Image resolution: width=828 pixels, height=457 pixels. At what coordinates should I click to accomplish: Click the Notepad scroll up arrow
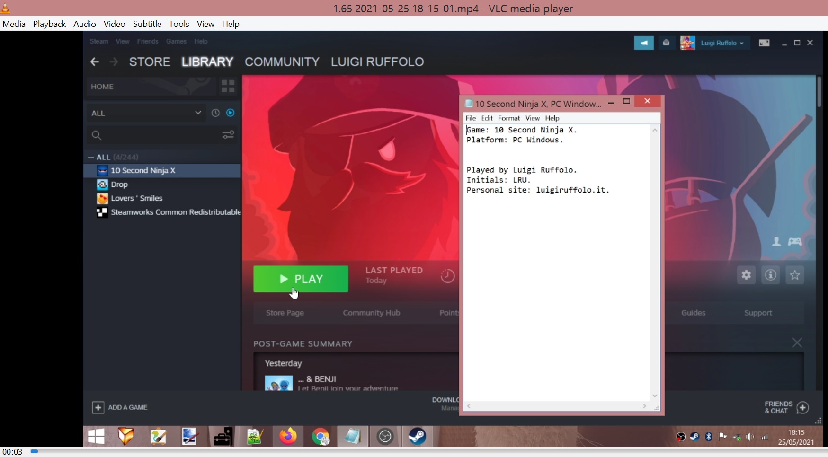point(655,130)
